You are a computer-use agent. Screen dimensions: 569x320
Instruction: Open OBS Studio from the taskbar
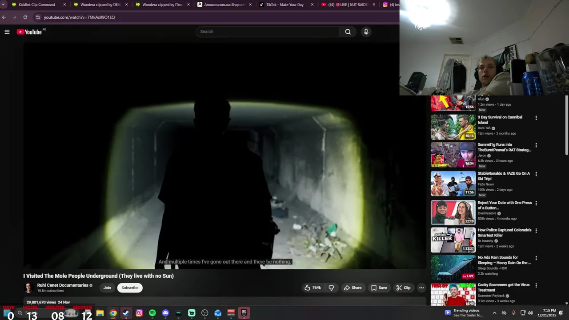(205, 313)
